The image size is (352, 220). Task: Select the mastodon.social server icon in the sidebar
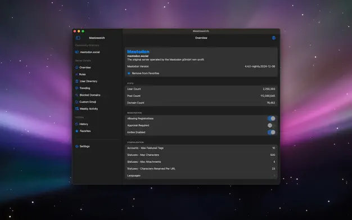(77, 52)
